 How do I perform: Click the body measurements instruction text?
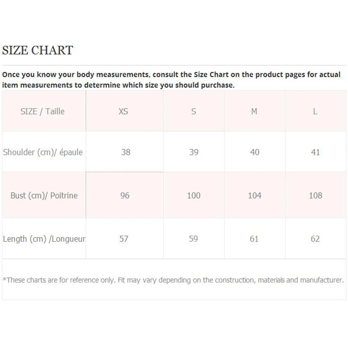(x=171, y=80)
